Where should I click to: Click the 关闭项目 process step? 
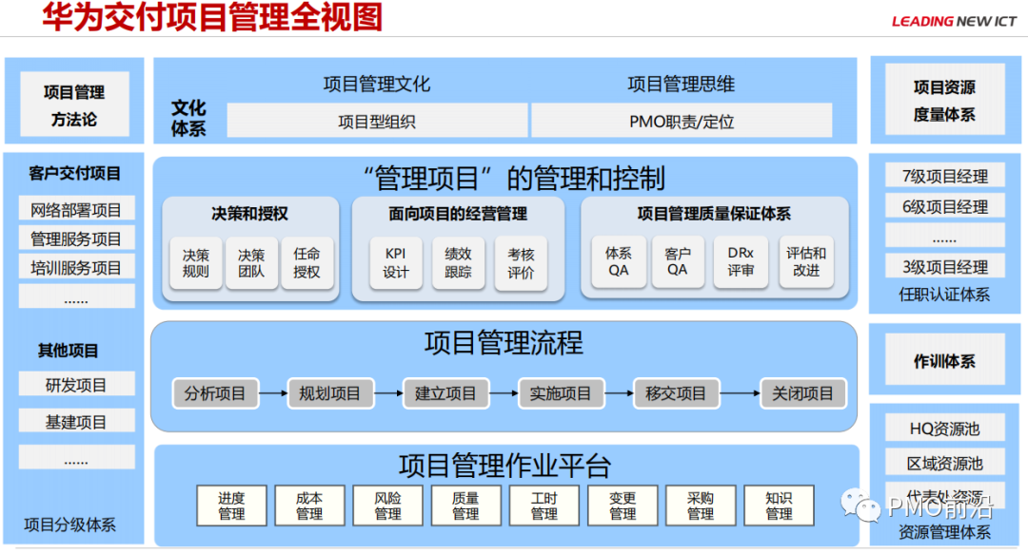(803, 392)
